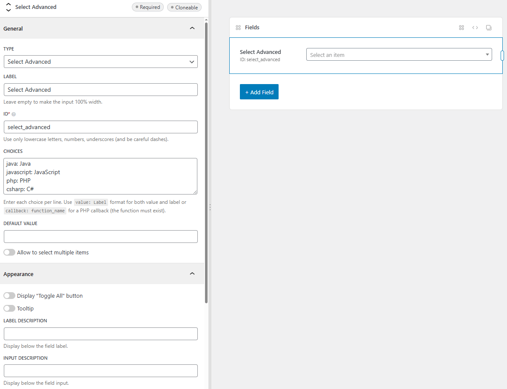
Task: Turn on the Tooltip toggle
Action: point(9,308)
